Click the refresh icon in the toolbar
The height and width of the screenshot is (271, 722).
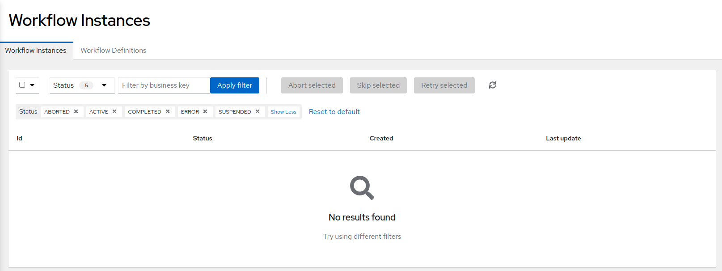(x=492, y=85)
